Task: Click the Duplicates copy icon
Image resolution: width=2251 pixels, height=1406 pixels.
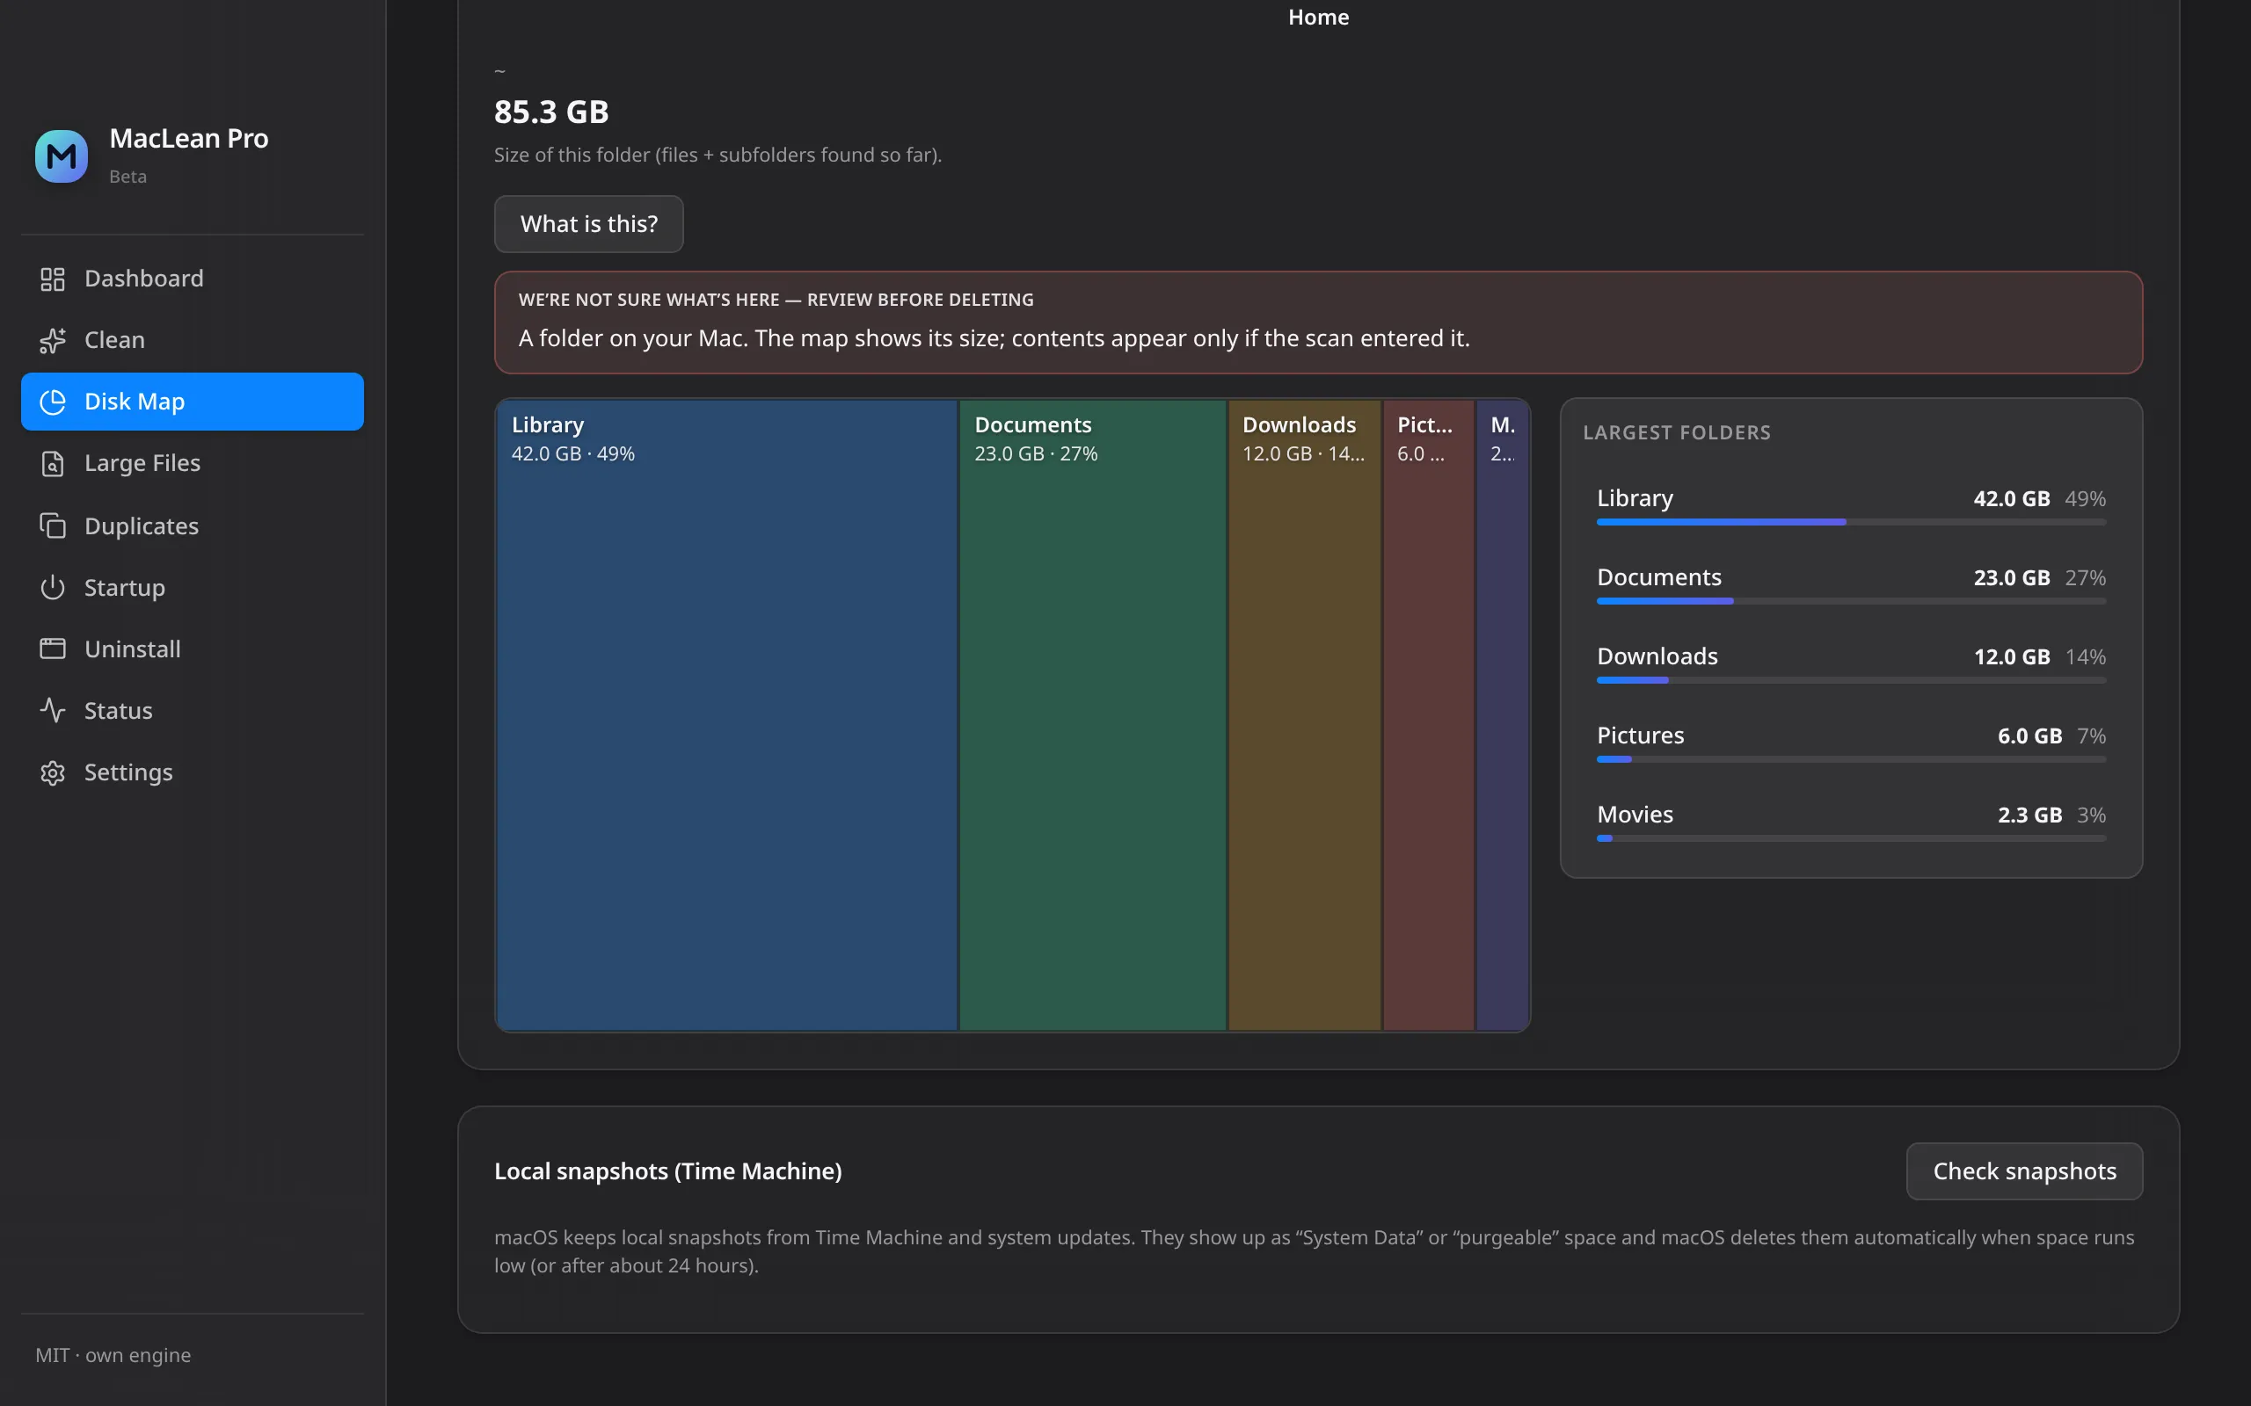Action: (53, 525)
